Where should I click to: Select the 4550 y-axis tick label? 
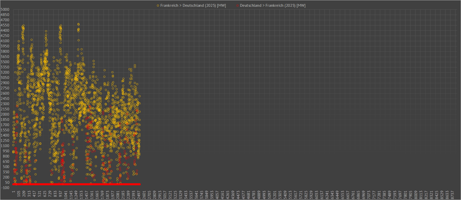[5, 25]
